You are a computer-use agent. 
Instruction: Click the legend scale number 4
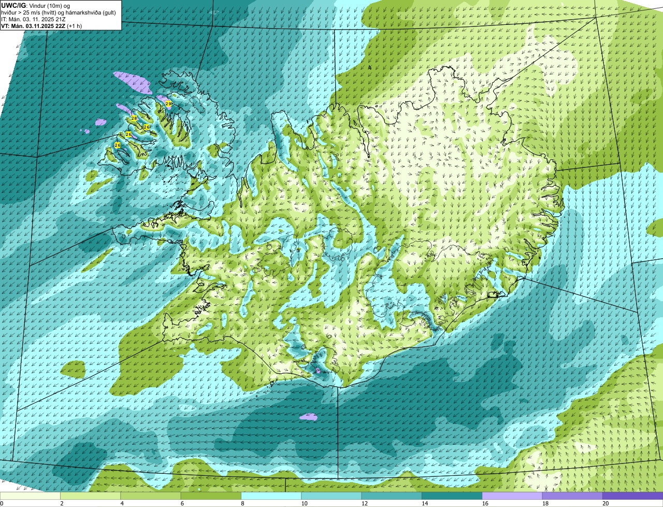(x=122, y=503)
